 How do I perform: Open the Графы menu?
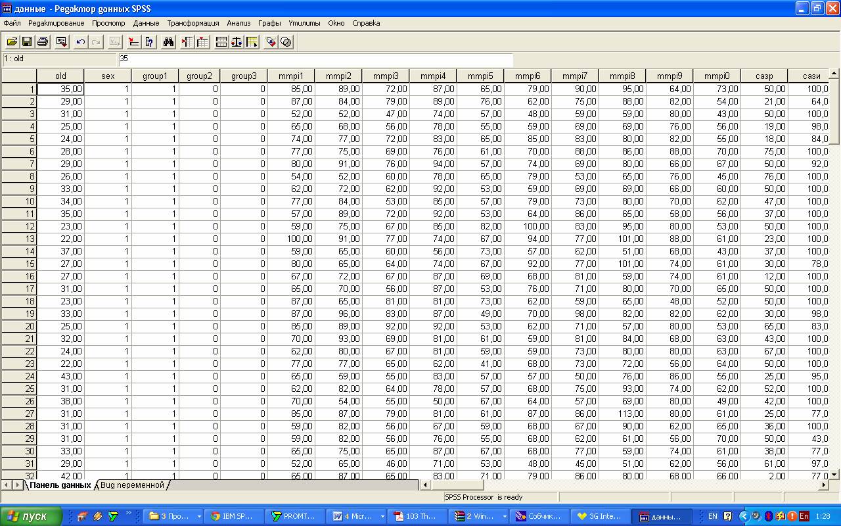(269, 23)
